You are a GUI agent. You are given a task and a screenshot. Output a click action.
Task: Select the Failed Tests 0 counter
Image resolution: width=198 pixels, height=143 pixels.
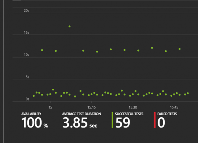(x=166, y=120)
